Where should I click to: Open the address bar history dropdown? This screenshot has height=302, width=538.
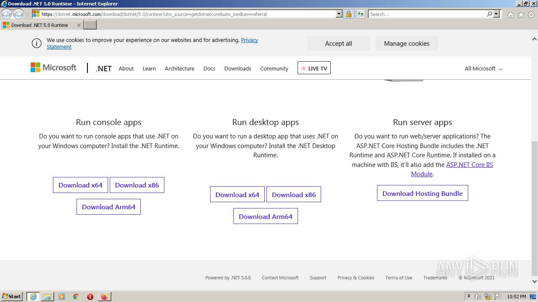pyautogui.click(x=339, y=14)
